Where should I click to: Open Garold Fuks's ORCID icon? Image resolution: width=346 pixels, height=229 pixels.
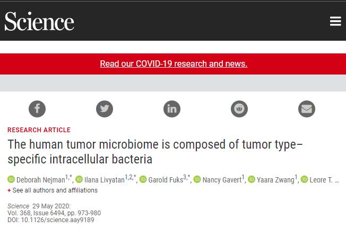click(143, 180)
